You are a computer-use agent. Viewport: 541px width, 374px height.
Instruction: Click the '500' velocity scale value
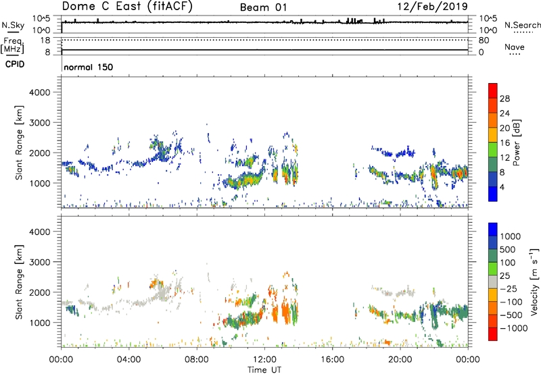point(508,249)
